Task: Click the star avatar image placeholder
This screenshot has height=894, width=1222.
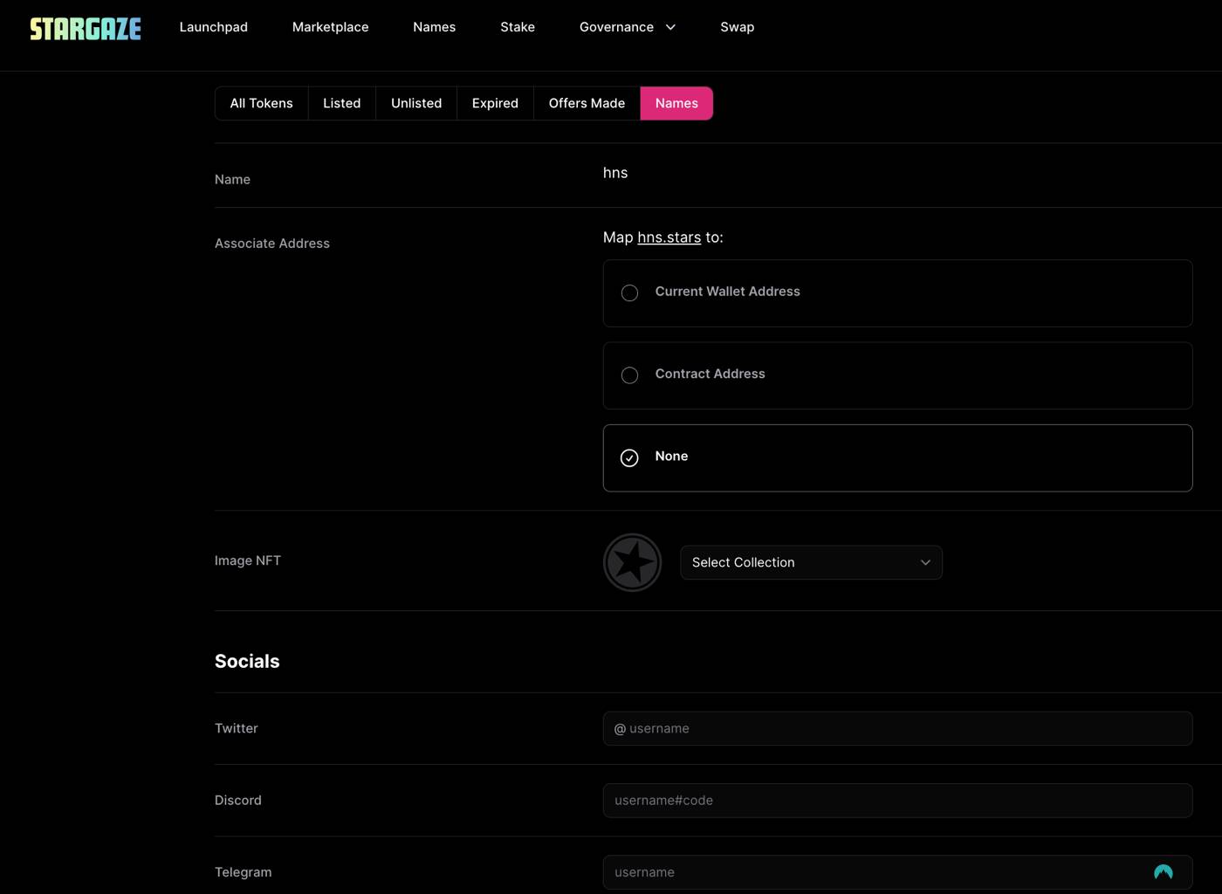Action: [x=632, y=562]
